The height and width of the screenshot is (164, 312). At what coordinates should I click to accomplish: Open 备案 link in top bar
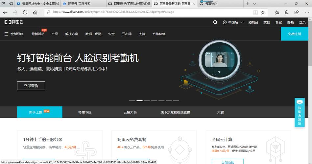(278, 22)
